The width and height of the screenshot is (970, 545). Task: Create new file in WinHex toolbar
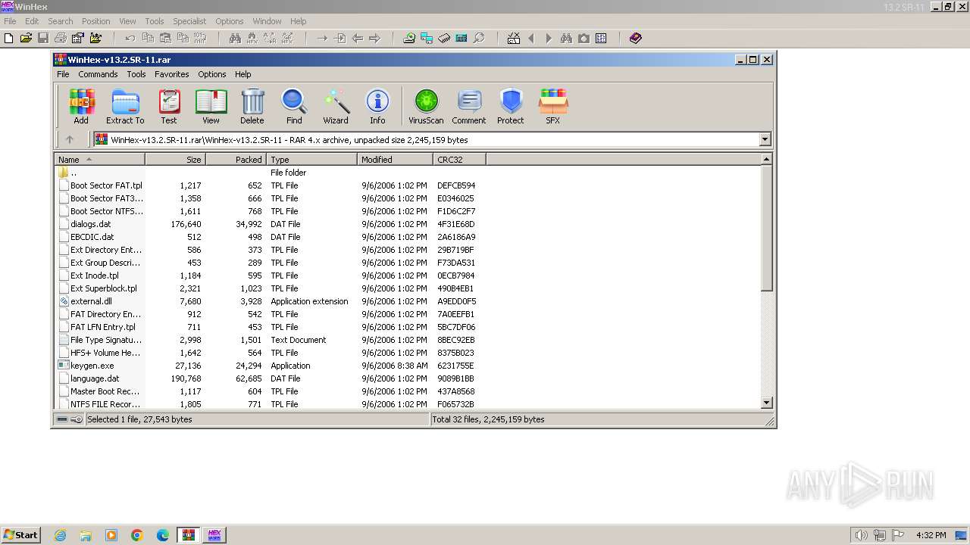coord(9,38)
